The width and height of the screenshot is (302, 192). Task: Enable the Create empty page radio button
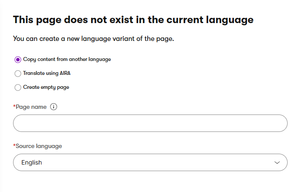(x=18, y=88)
